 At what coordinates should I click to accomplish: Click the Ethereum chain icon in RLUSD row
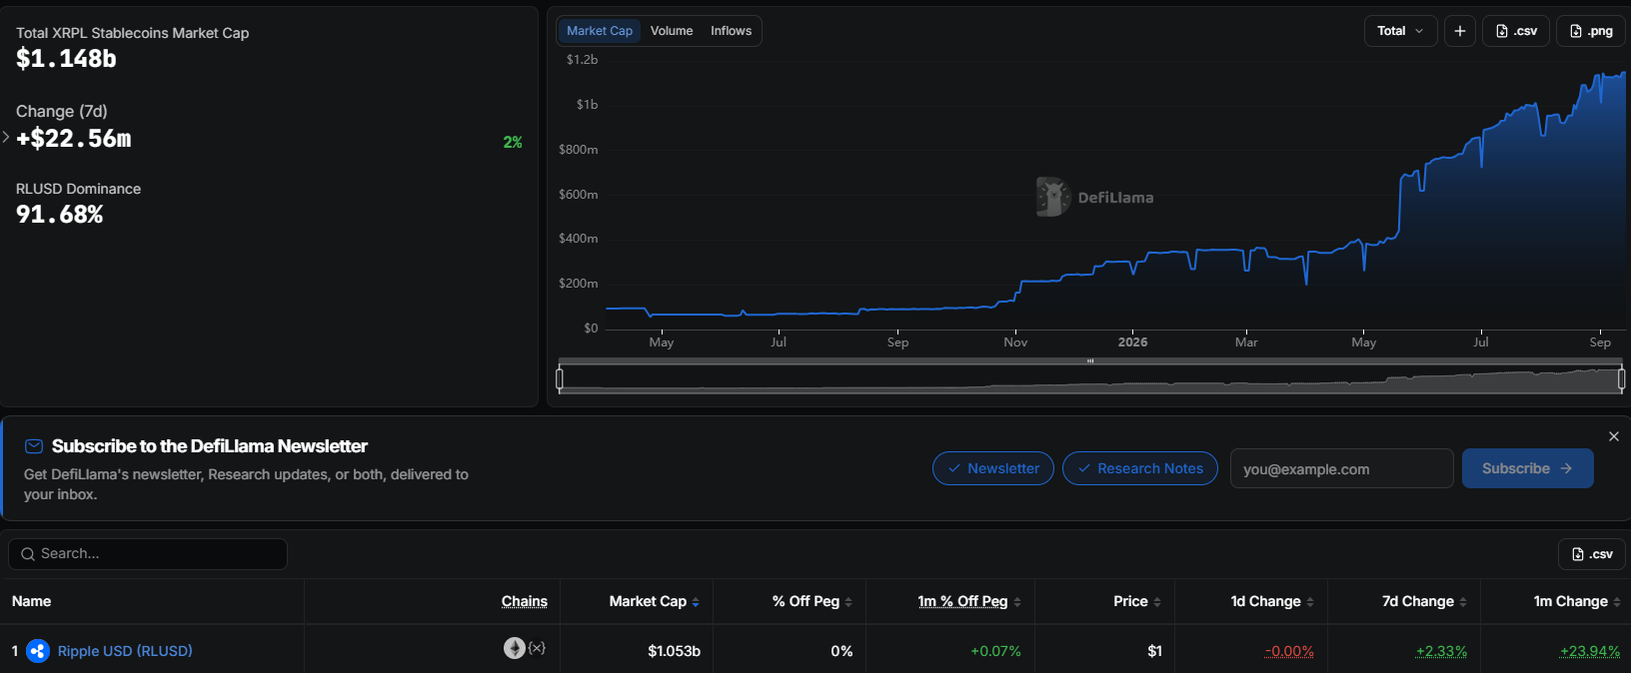click(x=515, y=648)
